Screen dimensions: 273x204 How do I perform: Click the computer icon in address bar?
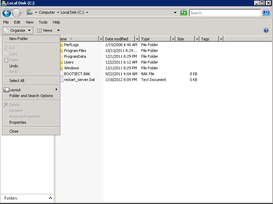coord(30,12)
